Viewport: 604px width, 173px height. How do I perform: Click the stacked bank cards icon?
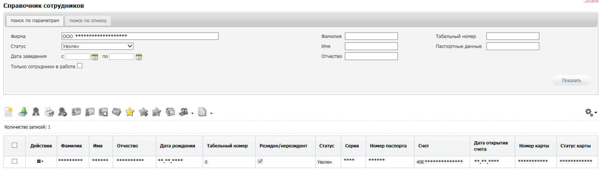(x=117, y=112)
